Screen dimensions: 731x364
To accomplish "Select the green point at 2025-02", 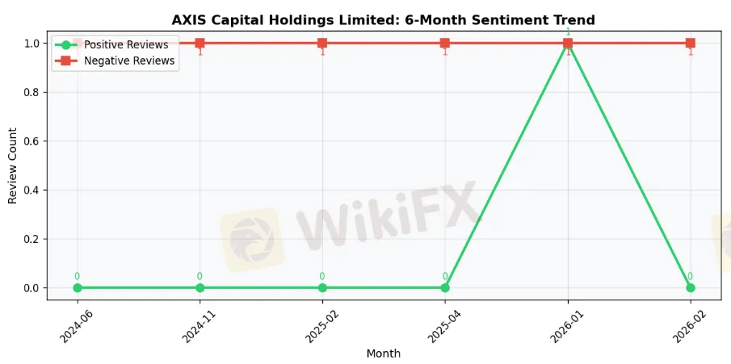I will point(322,287).
